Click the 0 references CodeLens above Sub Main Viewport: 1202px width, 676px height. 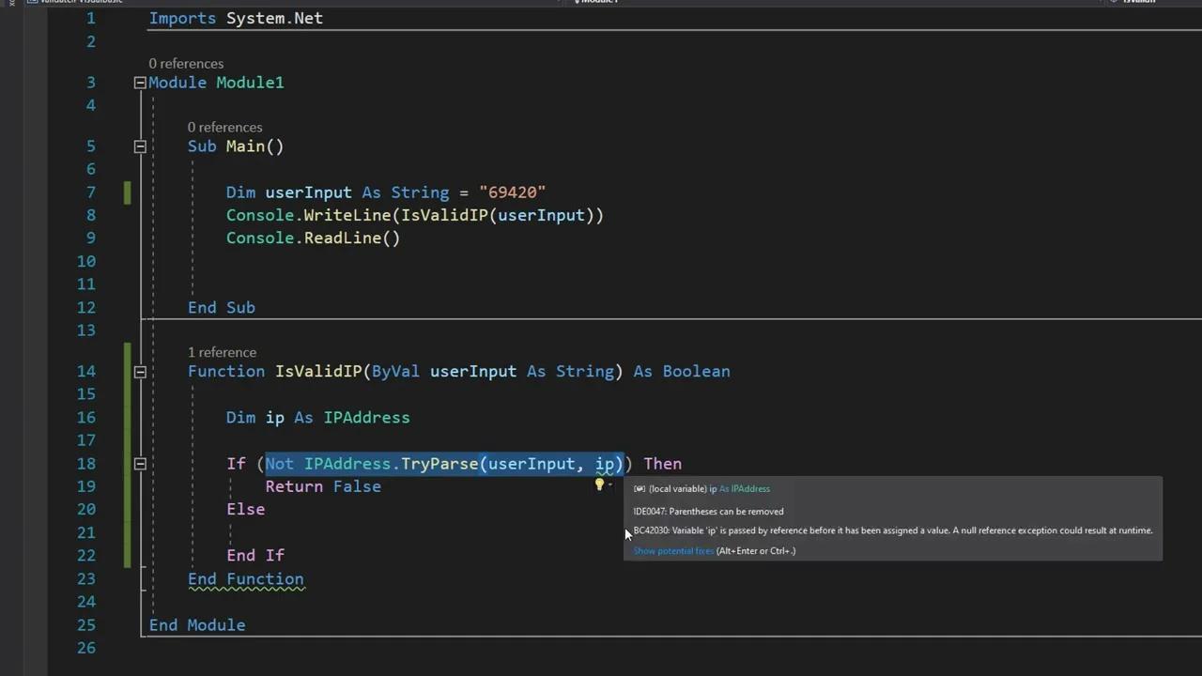tap(224, 127)
